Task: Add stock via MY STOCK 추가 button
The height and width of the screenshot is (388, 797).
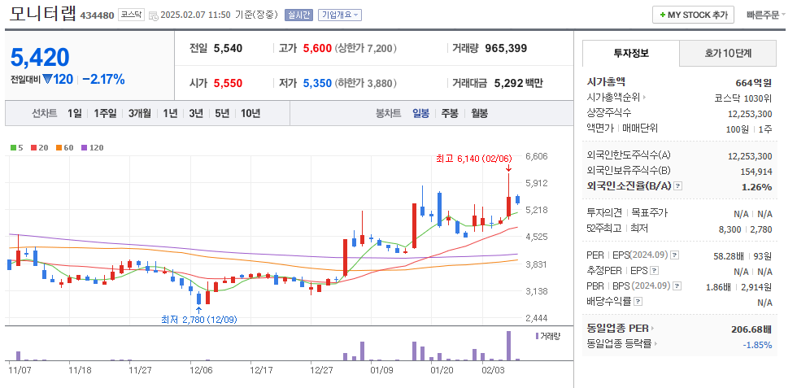Action: click(693, 15)
